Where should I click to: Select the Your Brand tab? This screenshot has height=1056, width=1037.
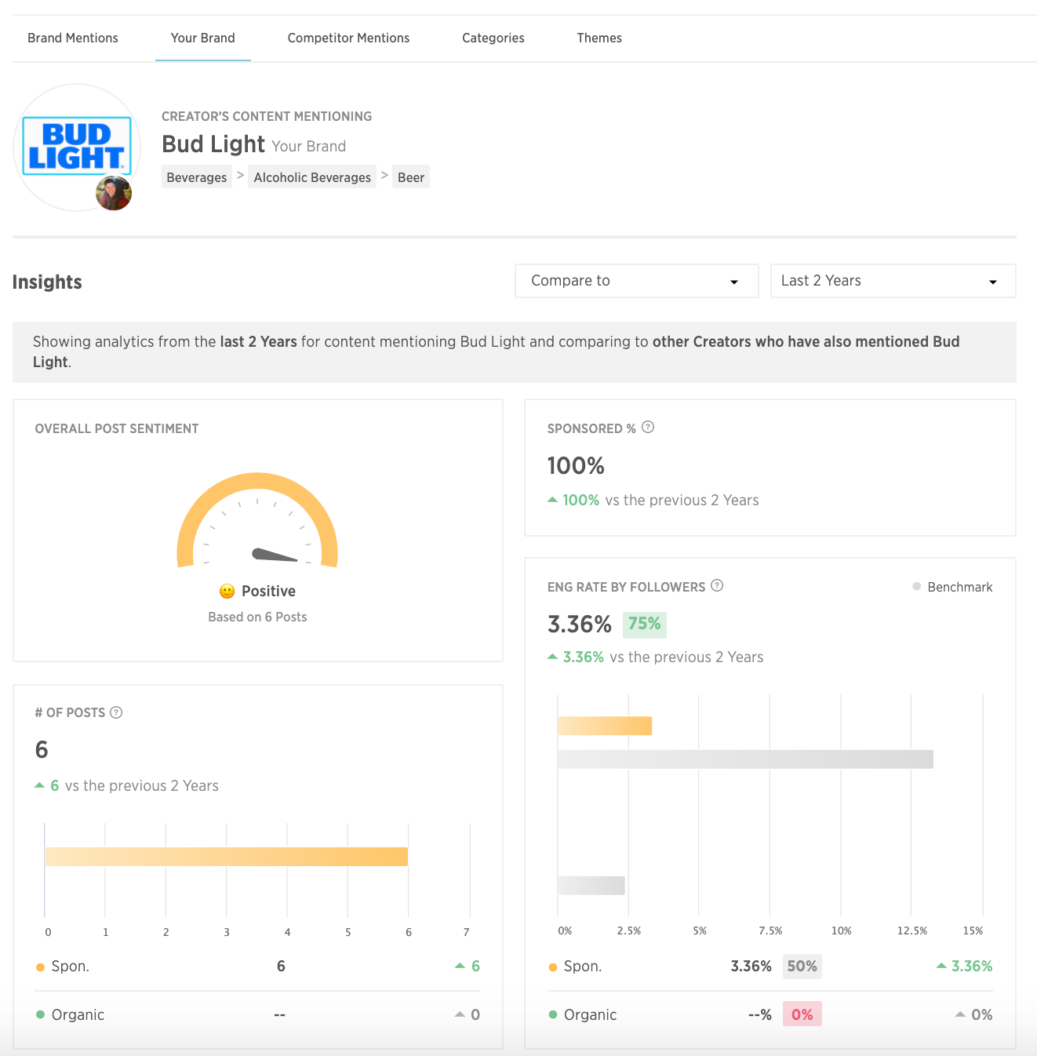[x=203, y=38]
